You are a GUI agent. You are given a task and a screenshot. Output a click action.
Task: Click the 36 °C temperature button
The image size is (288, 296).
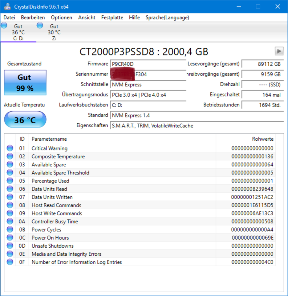click(x=25, y=120)
